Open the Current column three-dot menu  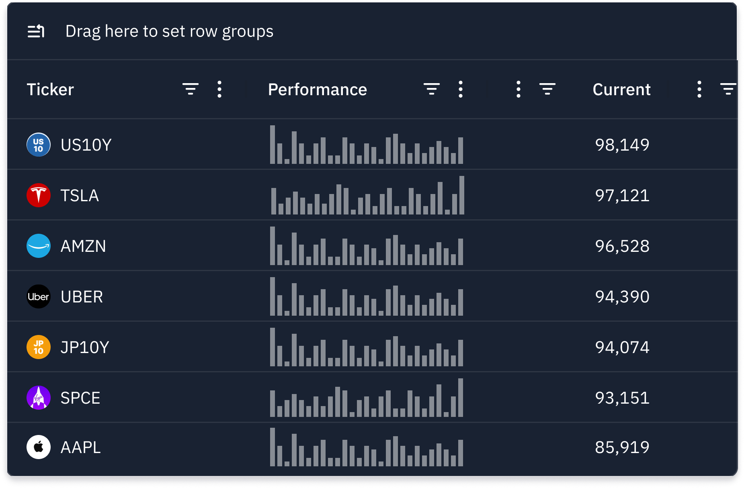coord(699,89)
